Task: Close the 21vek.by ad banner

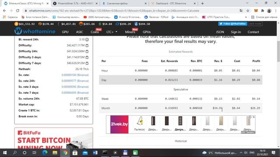Action: coord(254,117)
